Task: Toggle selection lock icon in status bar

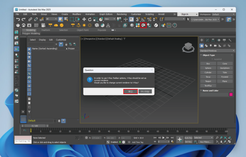Action: (x=81, y=138)
